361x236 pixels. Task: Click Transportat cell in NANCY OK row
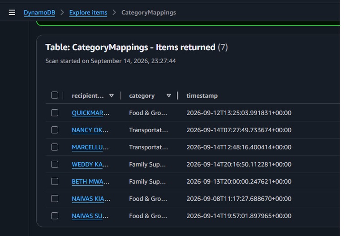[149, 130]
